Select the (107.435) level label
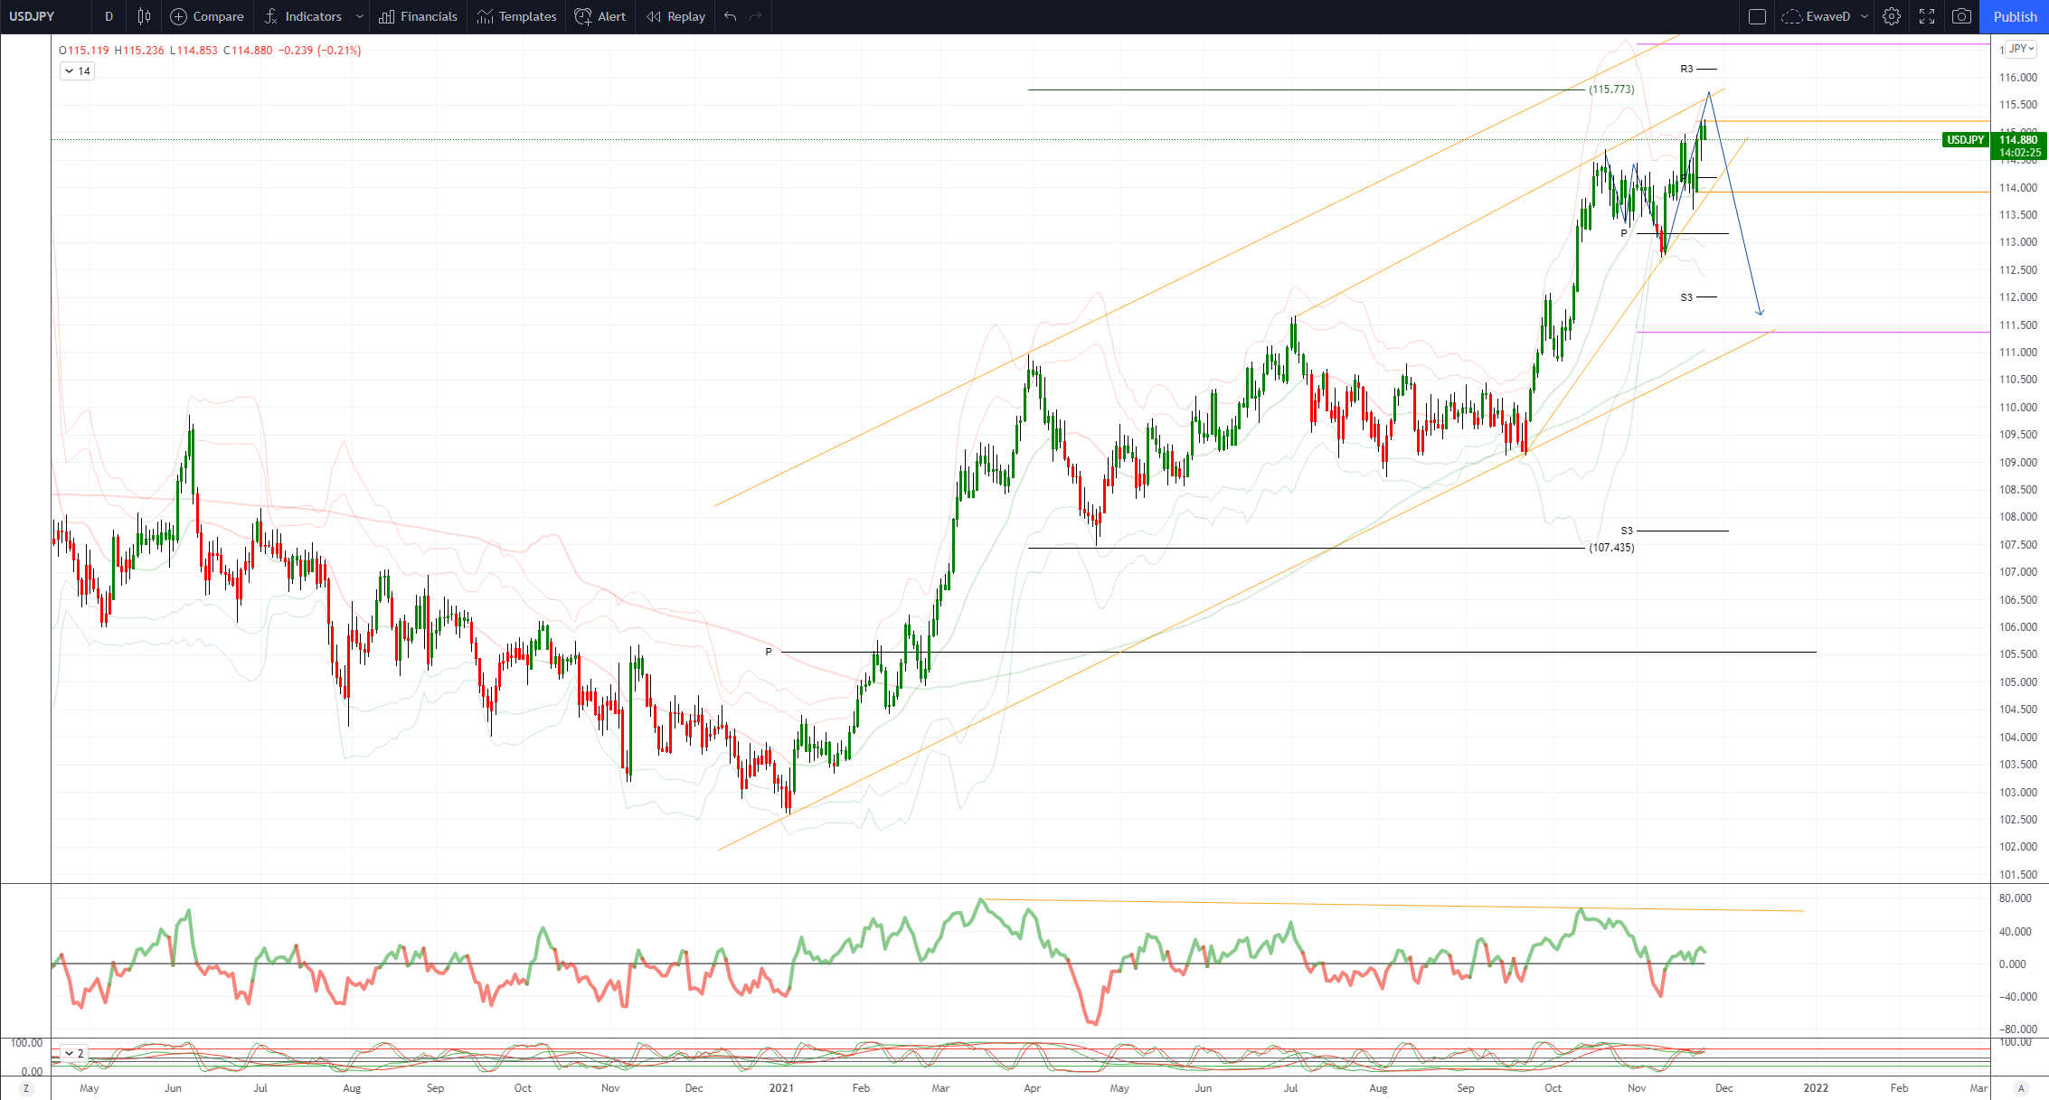The image size is (2049, 1100). (x=1611, y=548)
